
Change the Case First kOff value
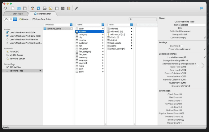click(x=183, y=67)
